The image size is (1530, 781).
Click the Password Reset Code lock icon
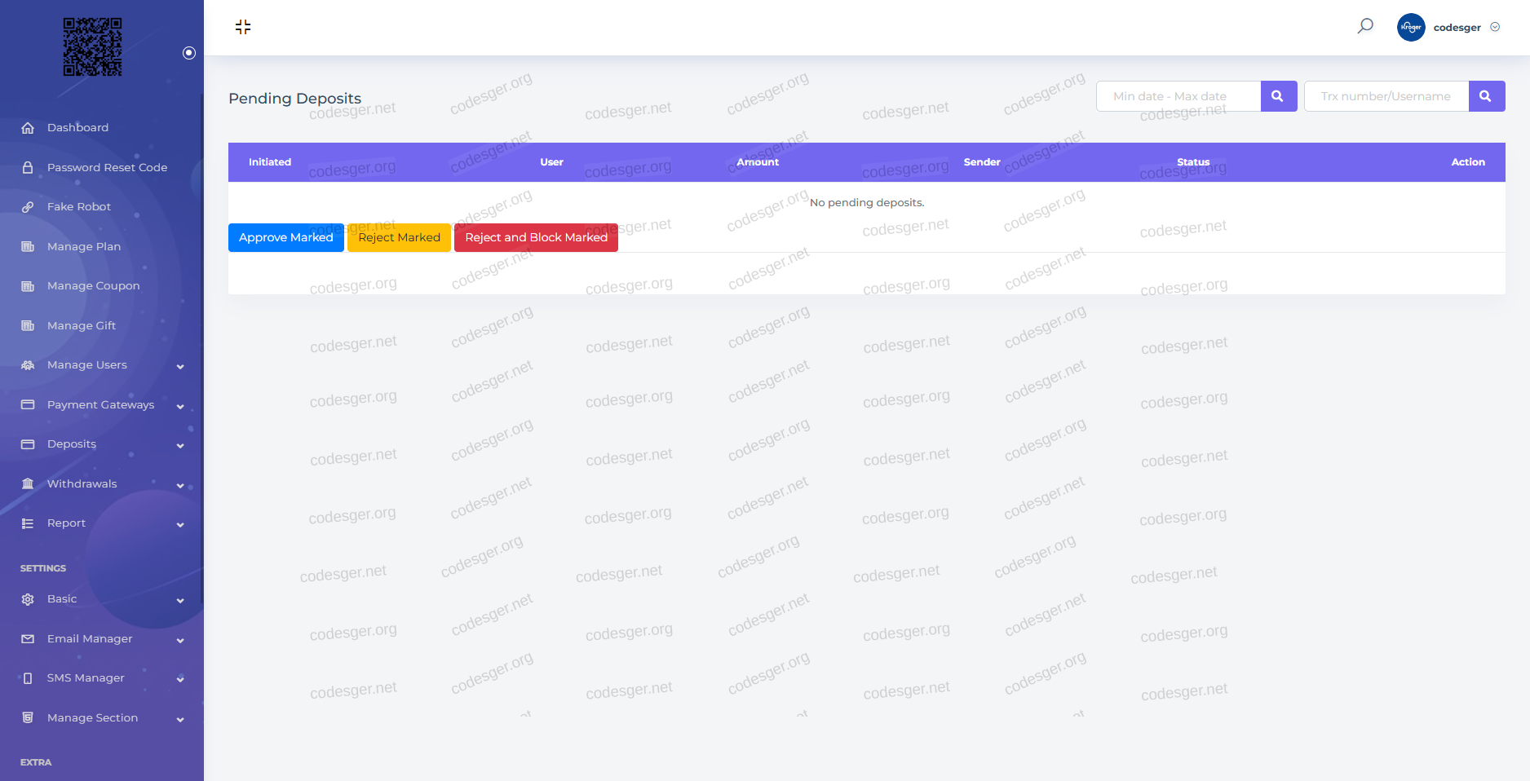(28, 167)
